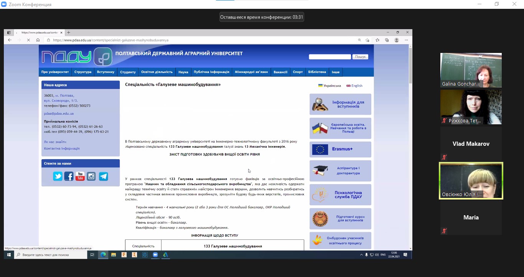Open the Вступнику menu

[x=105, y=72]
